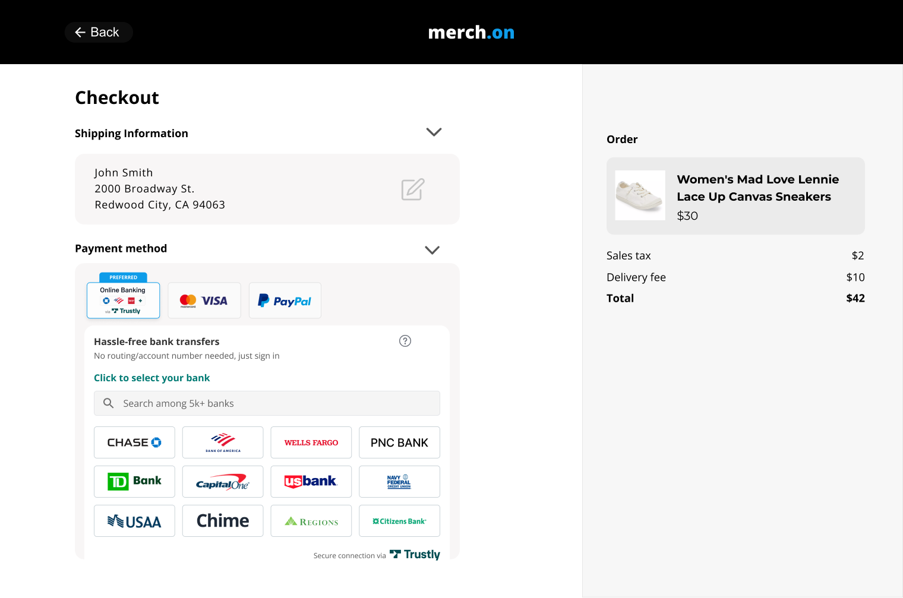
Task: Select the Online Banking payment tab
Action: point(123,300)
